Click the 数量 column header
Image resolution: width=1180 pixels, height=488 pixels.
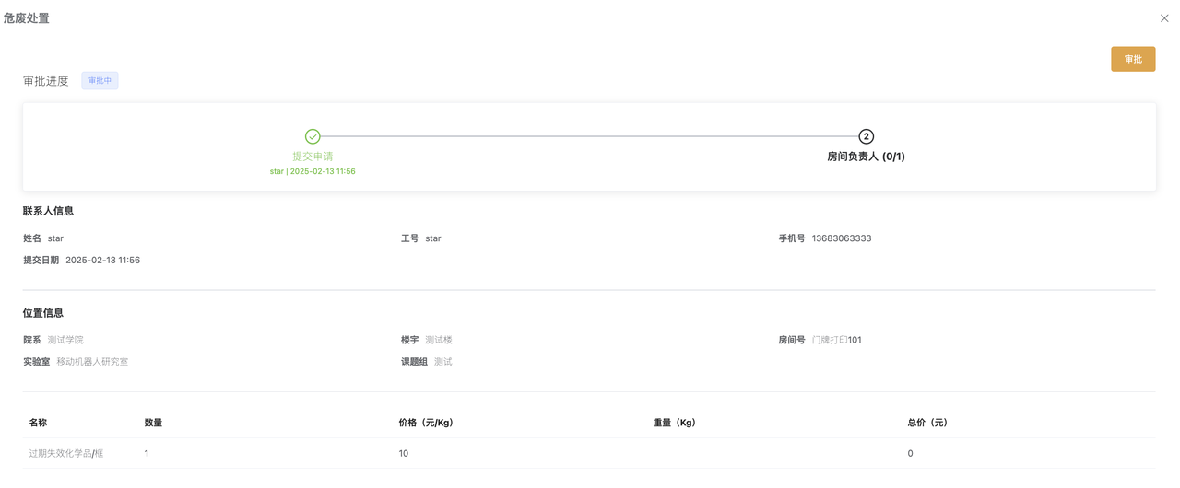[x=153, y=423]
